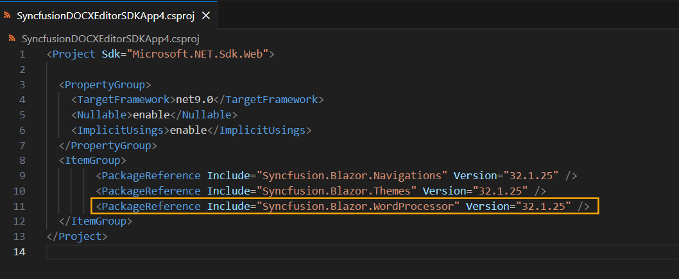Click "Syncfusion.Blazor.WordProcessor" package name
The height and width of the screenshot is (279, 679).
click(358, 207)
